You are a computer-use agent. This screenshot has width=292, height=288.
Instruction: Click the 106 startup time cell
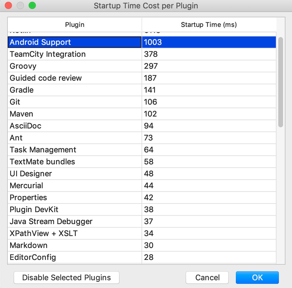(209, 102)
